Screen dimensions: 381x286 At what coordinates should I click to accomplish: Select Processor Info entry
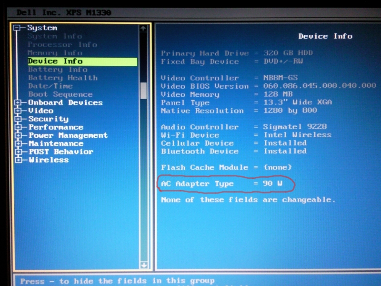point(62,44)
